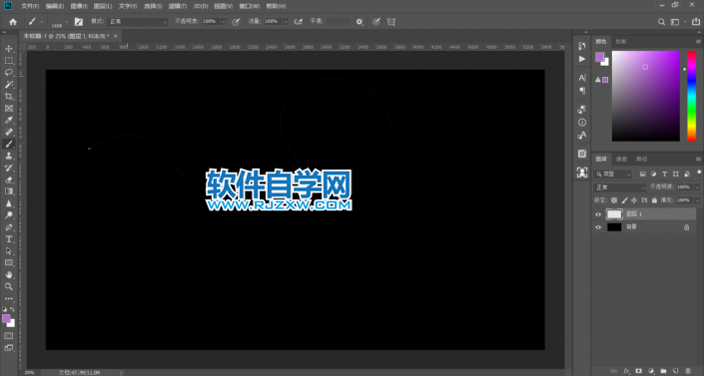The image size is (704, 376).
Task: Open the Color panel flyout menu
Action: (x=698, y=41)
